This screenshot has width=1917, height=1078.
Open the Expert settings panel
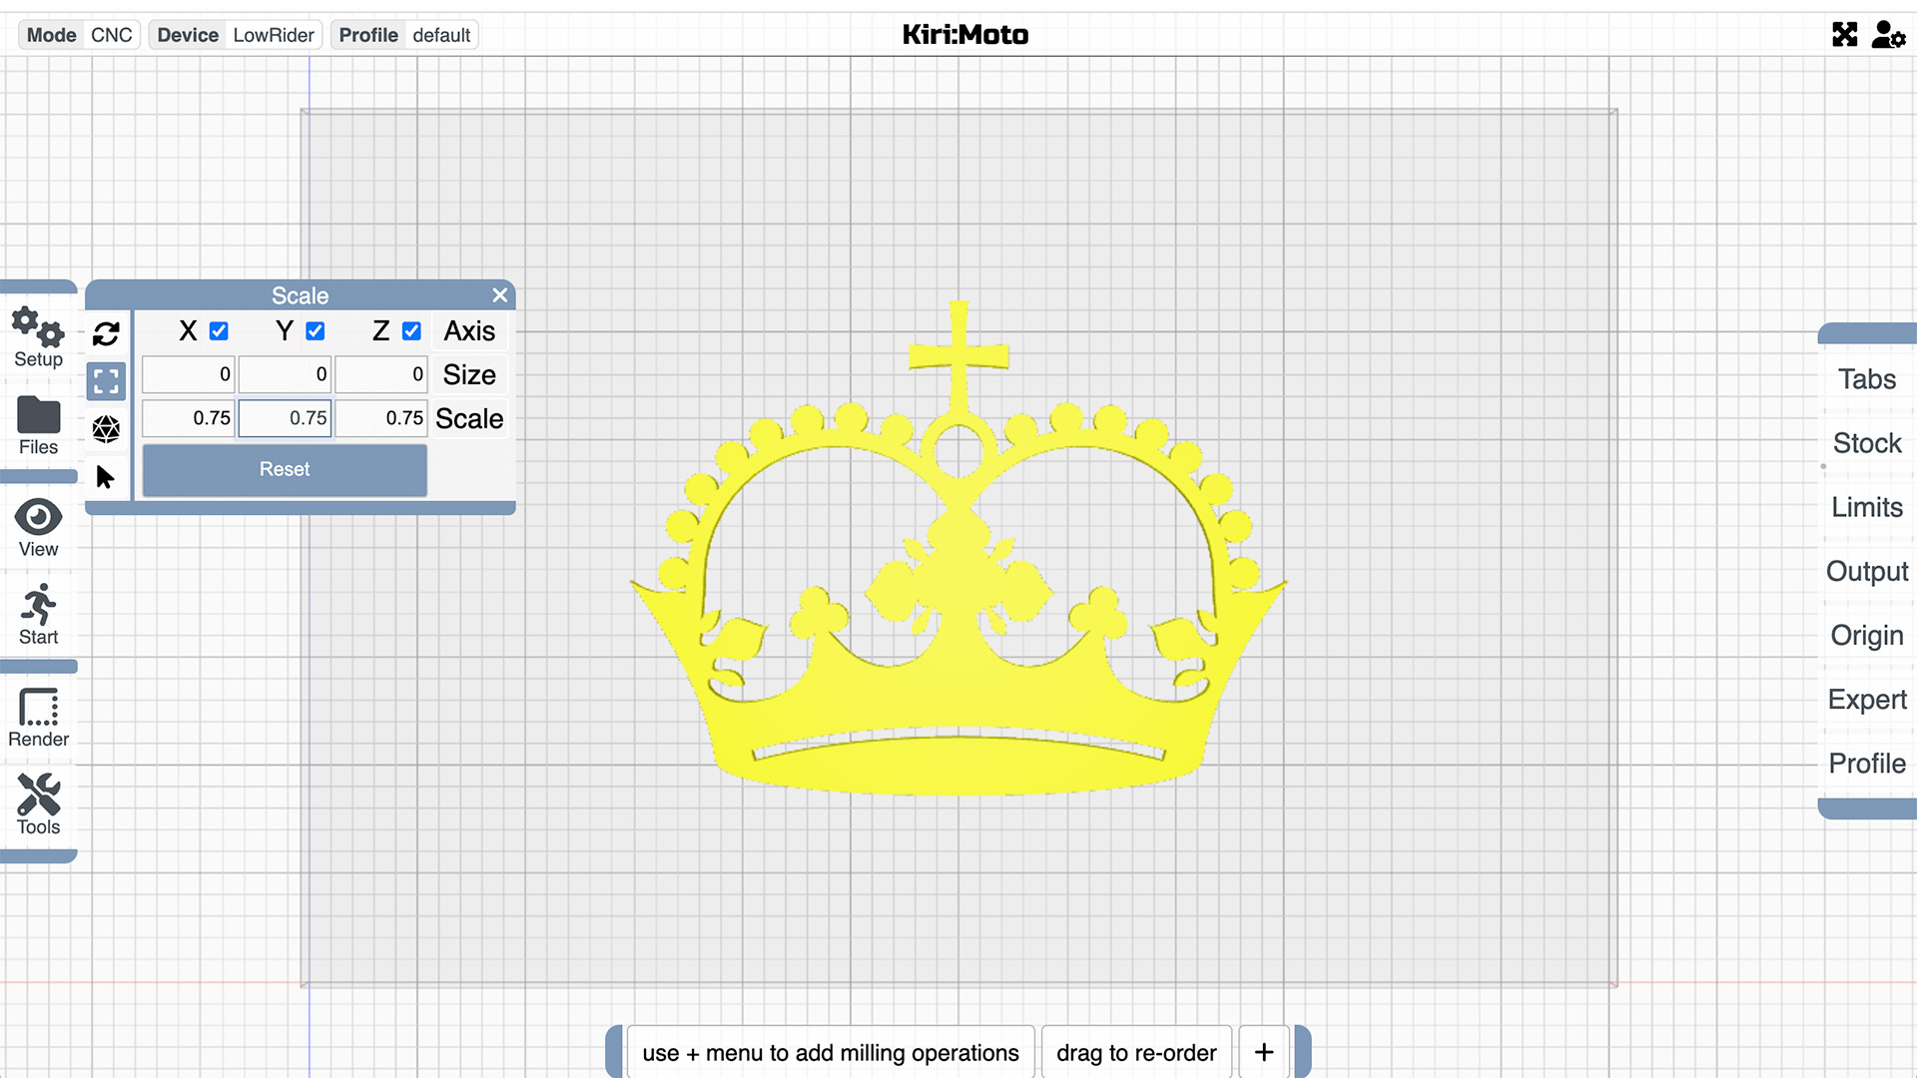[x=1866, y=700]
